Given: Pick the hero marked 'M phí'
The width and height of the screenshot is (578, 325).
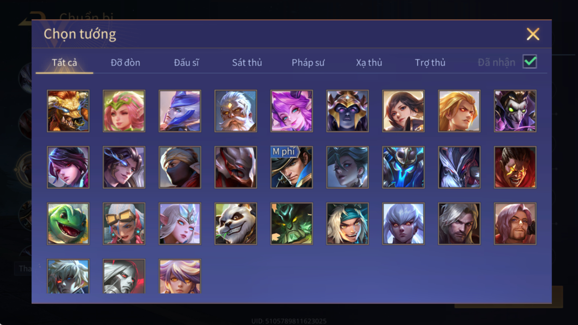Looking at the screenshot, I should tap(292, 167).
